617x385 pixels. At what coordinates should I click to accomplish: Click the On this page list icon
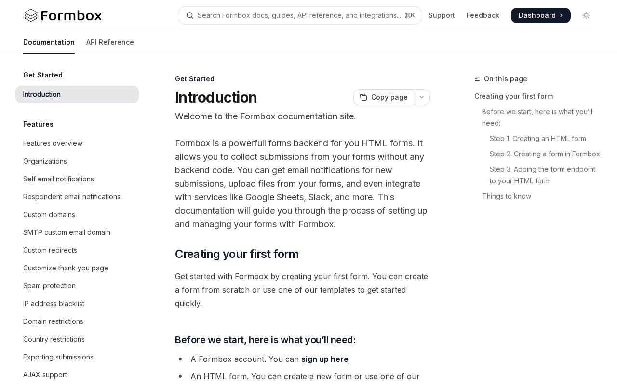477,79
